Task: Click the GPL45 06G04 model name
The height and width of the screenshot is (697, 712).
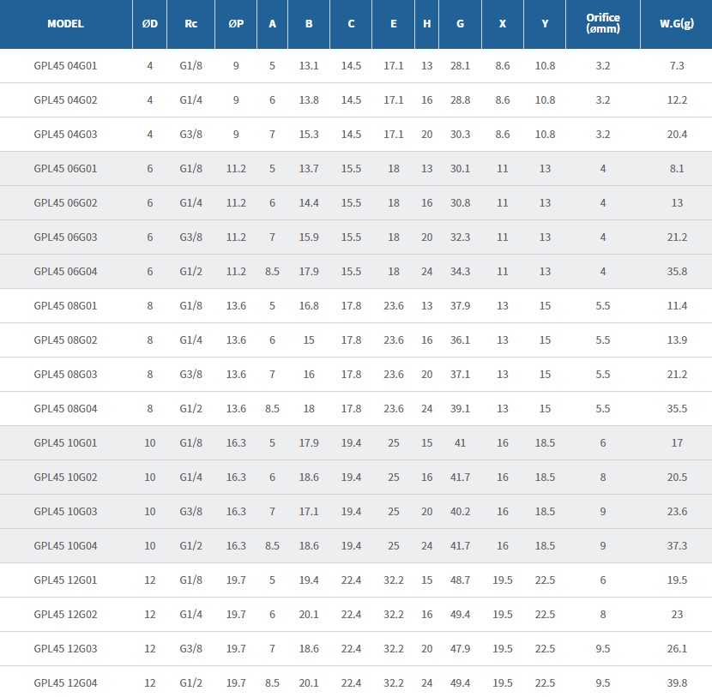Action: [x=65, y=272]
